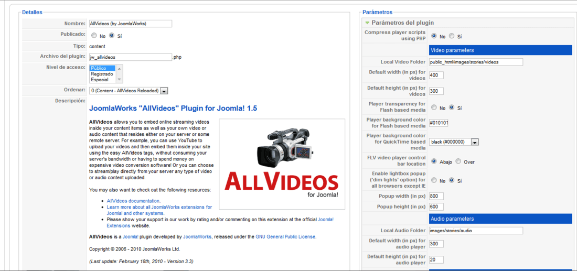Click the Local Video Folder field
Screen dimensions: 577x271
pyautogui.click(x=476, y=62)
